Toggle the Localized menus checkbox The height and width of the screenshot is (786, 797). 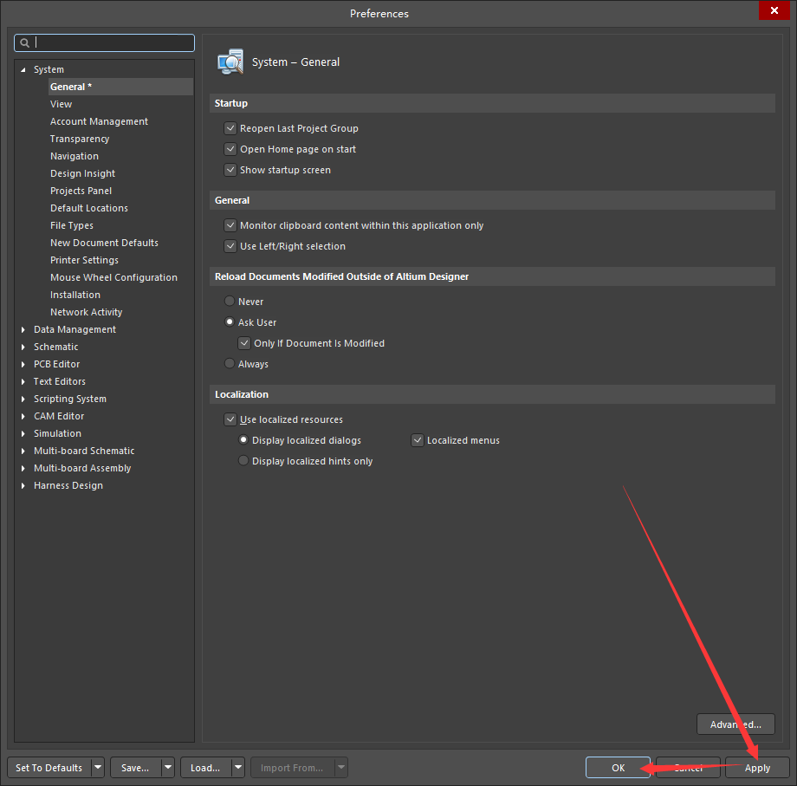pos(418,440)
